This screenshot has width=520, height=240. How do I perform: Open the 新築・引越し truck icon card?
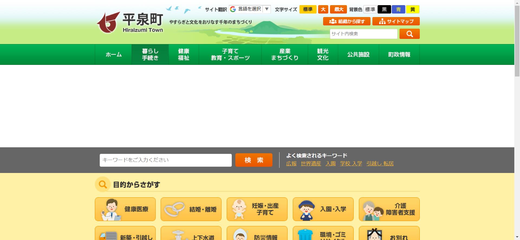pyautogui.click(x=125, y=233)
